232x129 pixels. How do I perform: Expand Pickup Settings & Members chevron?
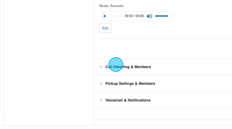click(x=101, y=83)
